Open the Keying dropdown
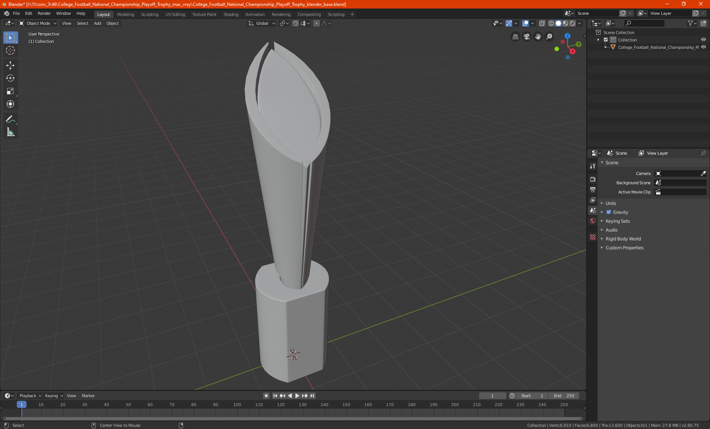 point(54,396)
